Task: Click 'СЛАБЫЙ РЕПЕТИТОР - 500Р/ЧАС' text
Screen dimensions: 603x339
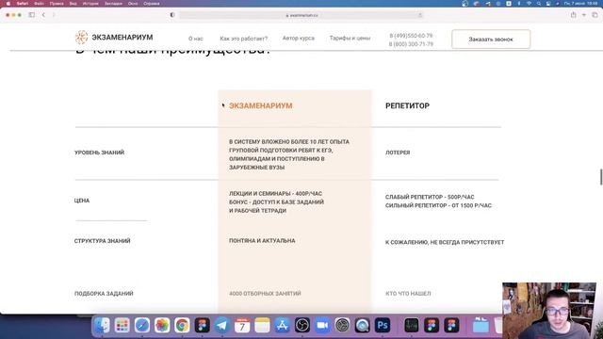Action: click(x=430, y=197)
